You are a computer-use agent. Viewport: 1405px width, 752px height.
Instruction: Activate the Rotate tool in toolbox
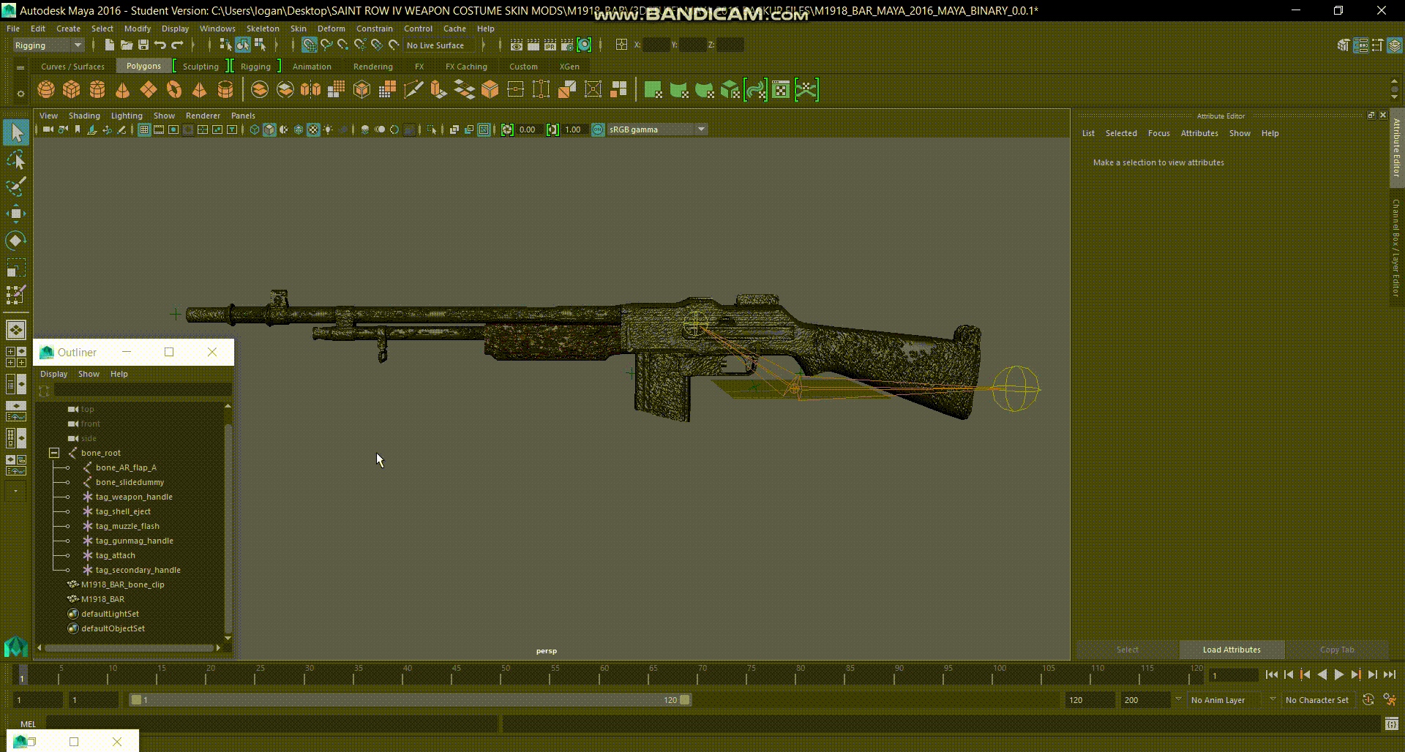pyautogui.click(x=16, y=241)
